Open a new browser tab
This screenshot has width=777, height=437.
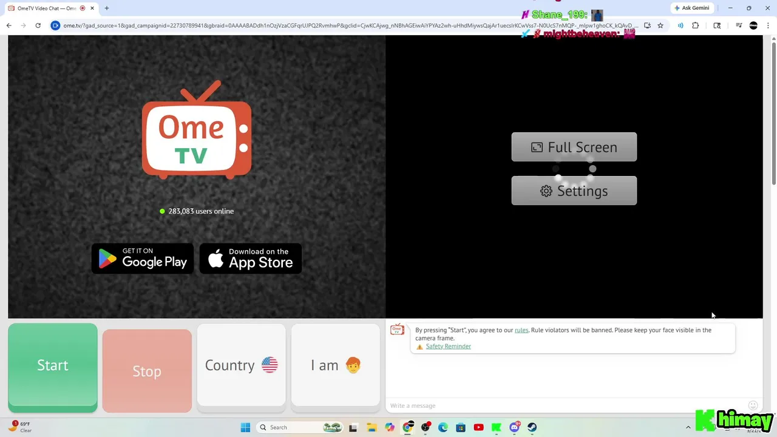click(107, 8)
